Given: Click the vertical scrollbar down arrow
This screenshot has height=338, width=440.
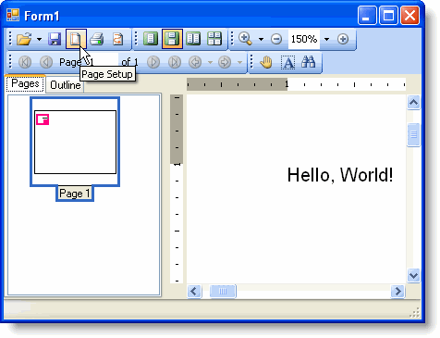Looking at the screenshot, I should pyautogui.click(x=413, y=275).
